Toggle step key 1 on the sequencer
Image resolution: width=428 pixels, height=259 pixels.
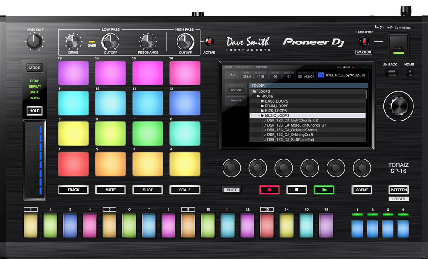pyautogui.click(x=30, y=226)
